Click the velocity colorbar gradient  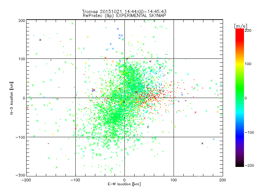[240, 98]
